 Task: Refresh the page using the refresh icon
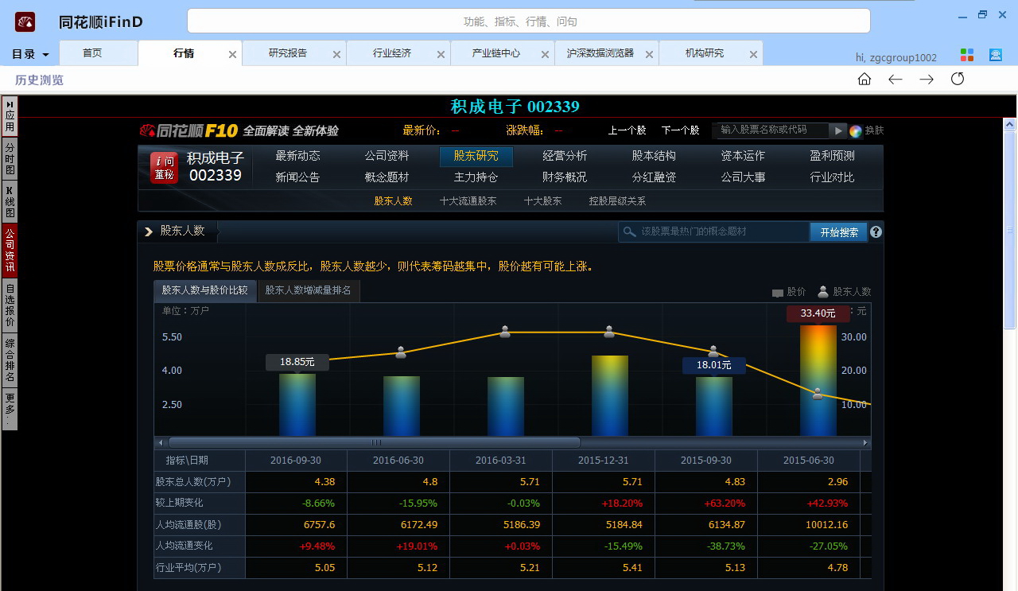[x=957, y=79]
